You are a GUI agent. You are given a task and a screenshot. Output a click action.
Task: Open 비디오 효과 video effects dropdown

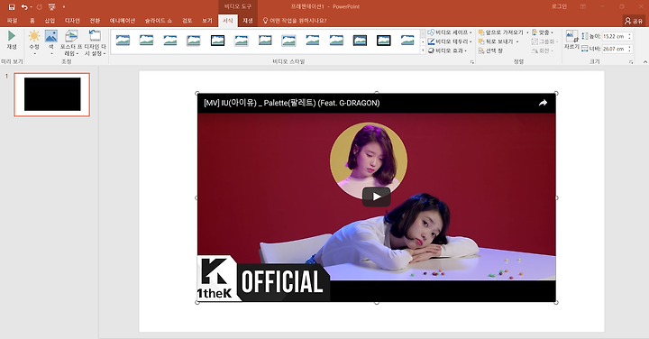click(x=447, y=50)
